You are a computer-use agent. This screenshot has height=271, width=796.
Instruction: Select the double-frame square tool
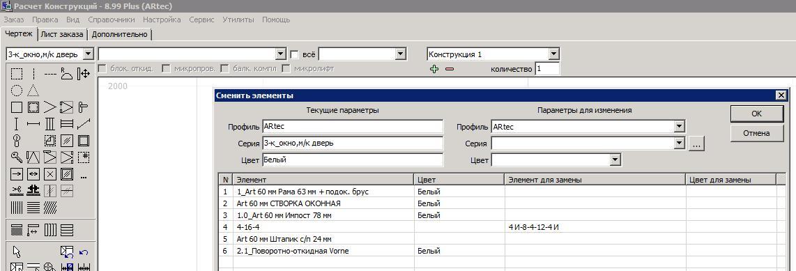point(83,141)
